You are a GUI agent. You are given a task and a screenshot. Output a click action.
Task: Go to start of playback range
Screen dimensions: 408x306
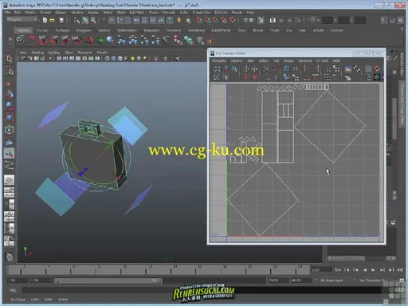click(x=338, y=270)
